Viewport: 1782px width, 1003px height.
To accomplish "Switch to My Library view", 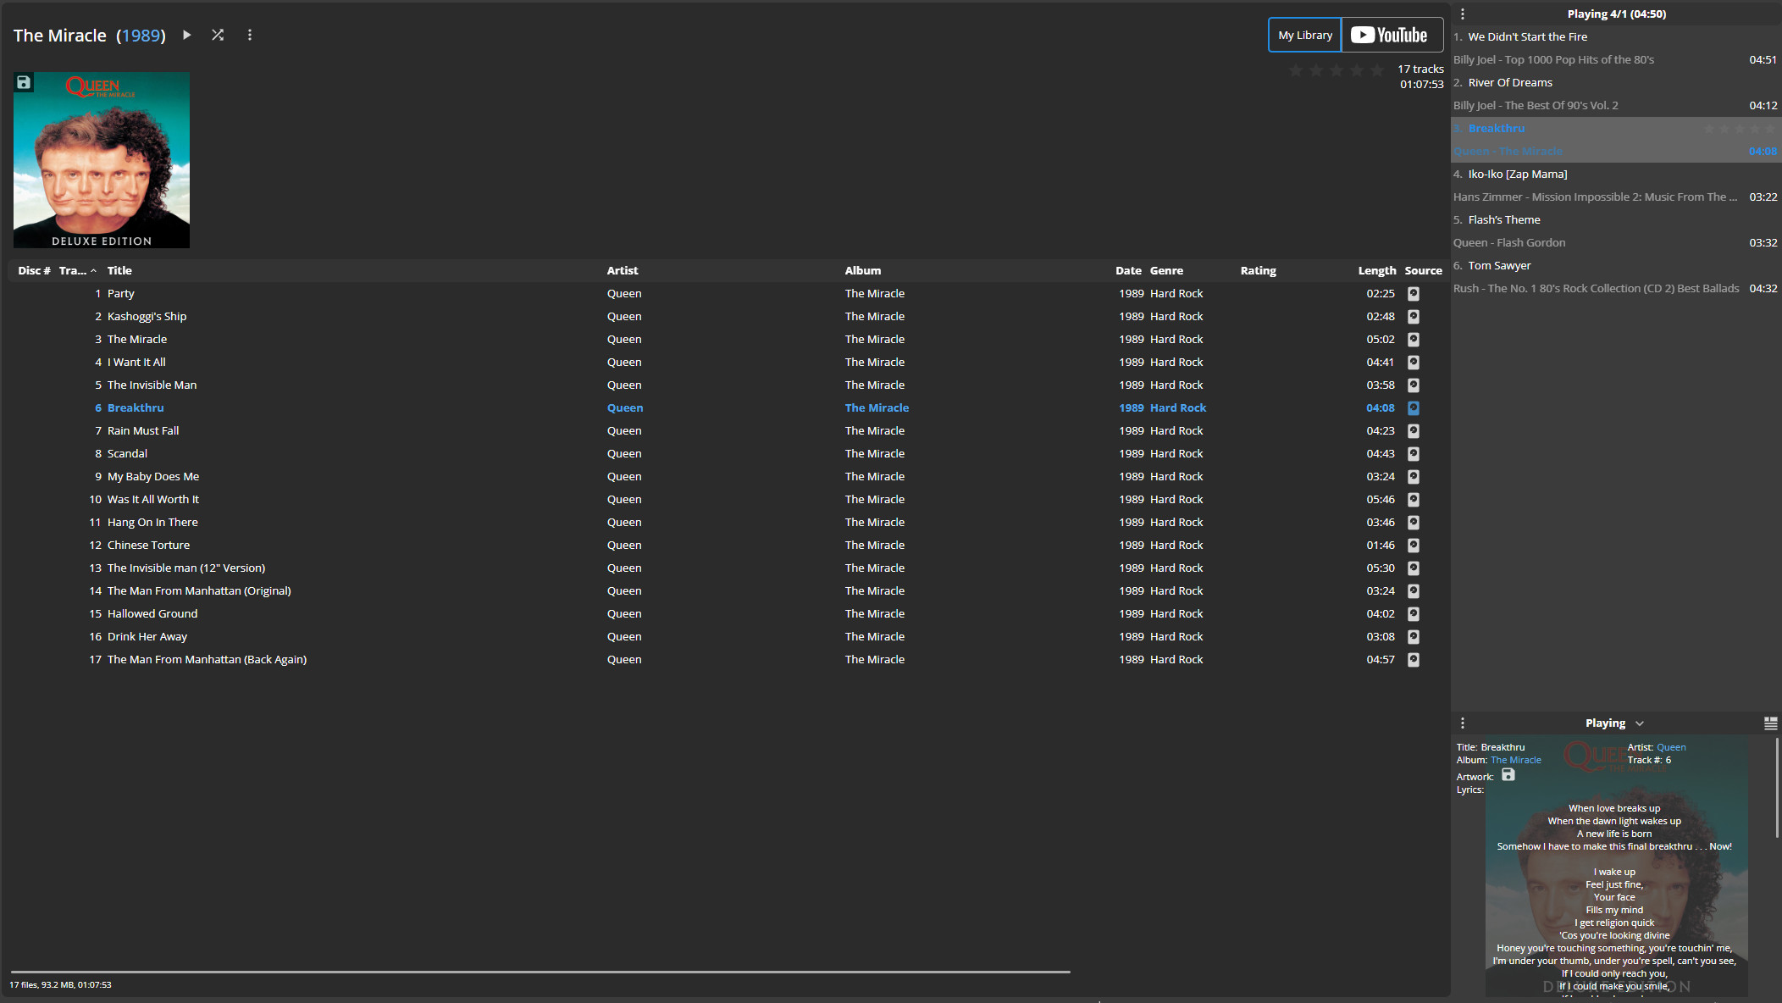I will coord(1304,35).
